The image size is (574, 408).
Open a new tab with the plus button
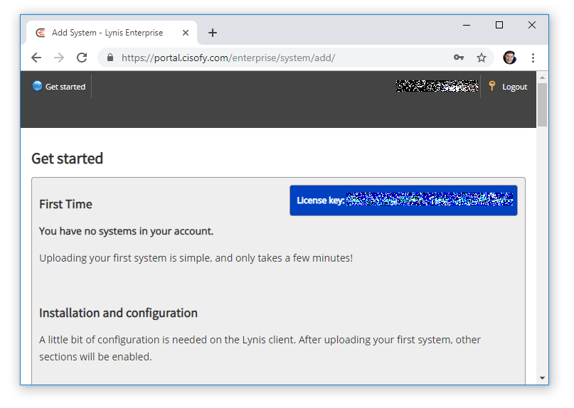[x=213, y=33]
